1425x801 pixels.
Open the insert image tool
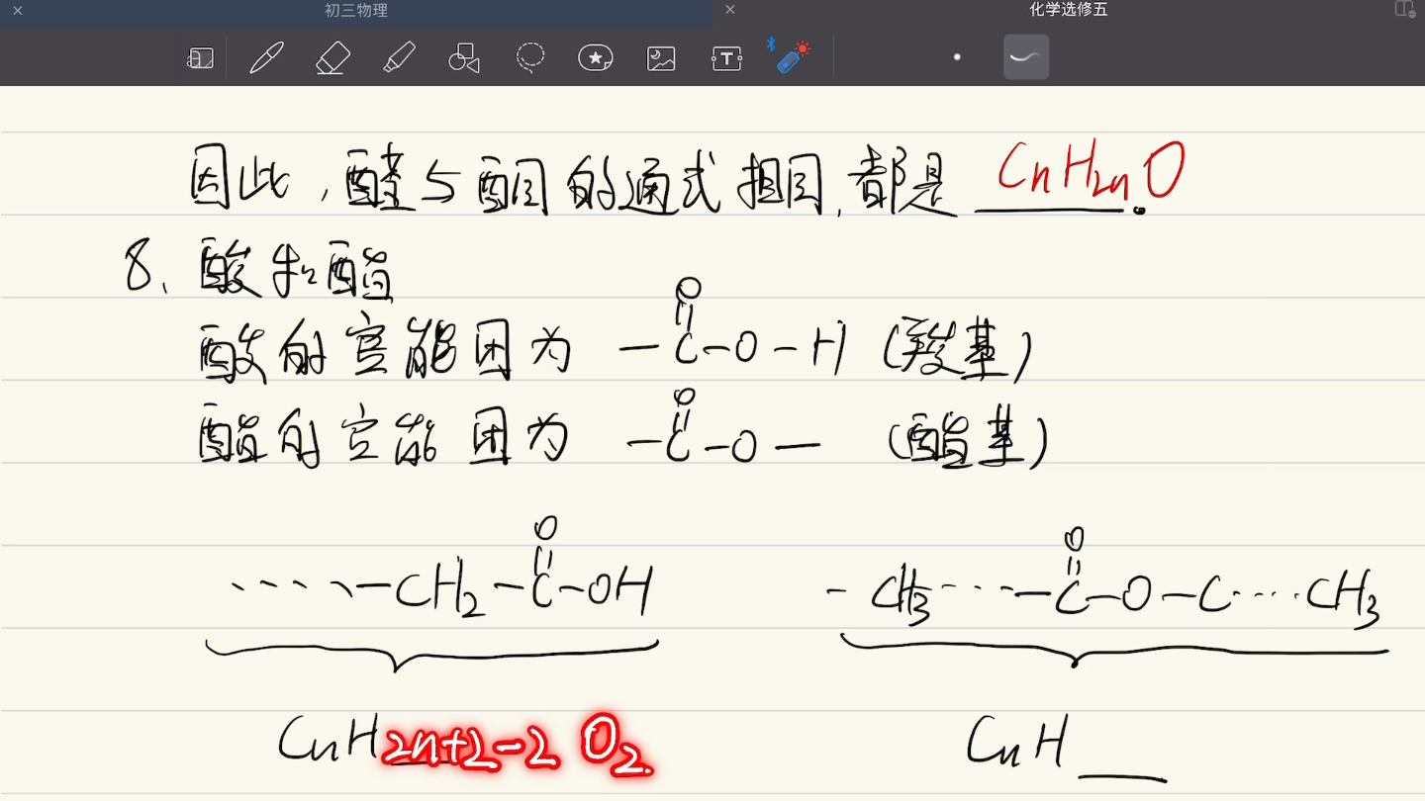coord(661,58)
